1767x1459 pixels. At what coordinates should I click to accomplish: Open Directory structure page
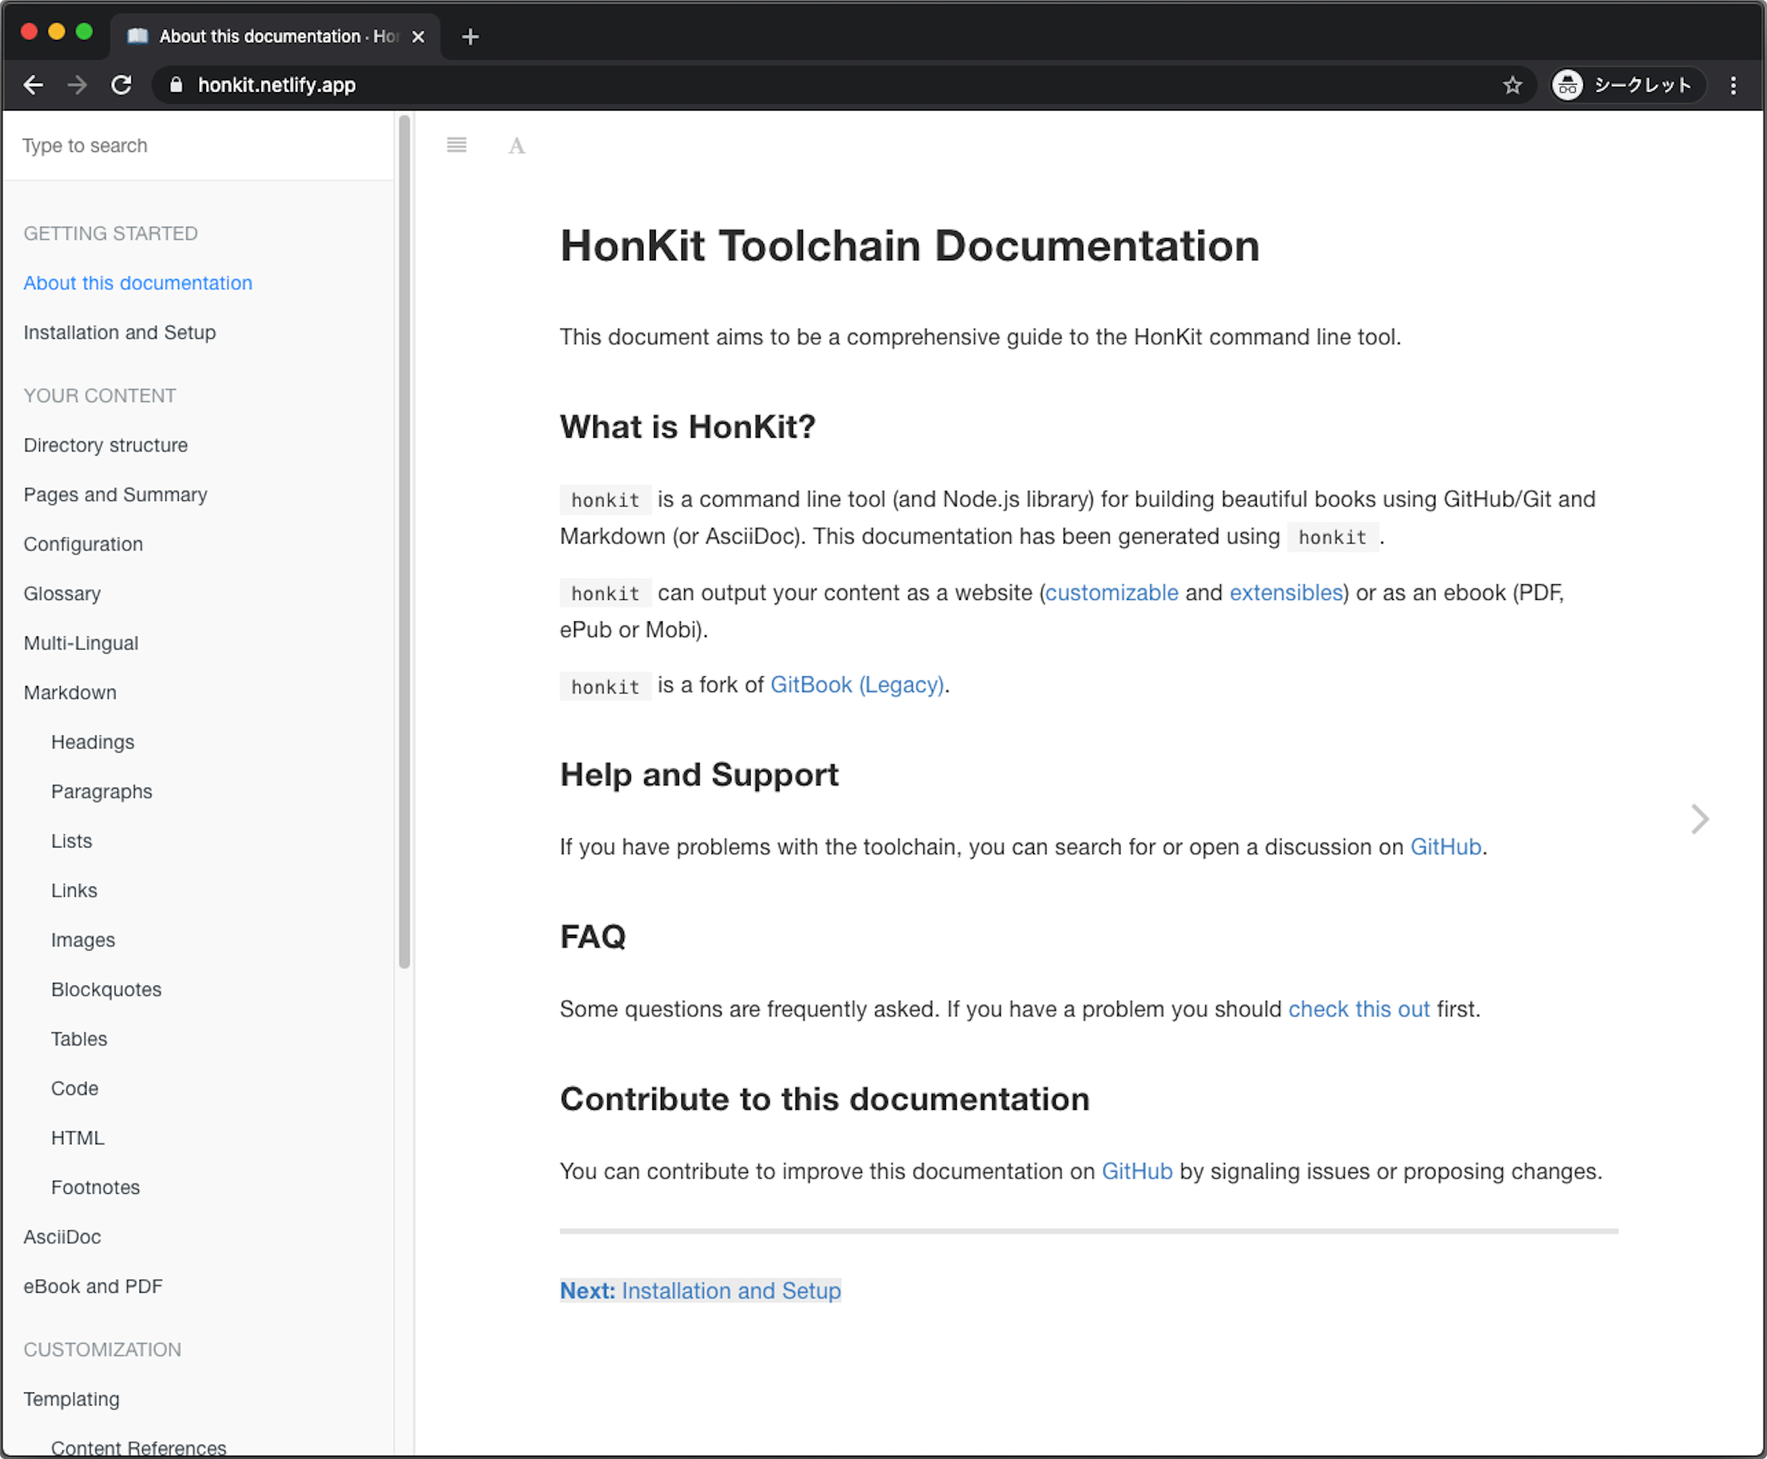[106, 445]
